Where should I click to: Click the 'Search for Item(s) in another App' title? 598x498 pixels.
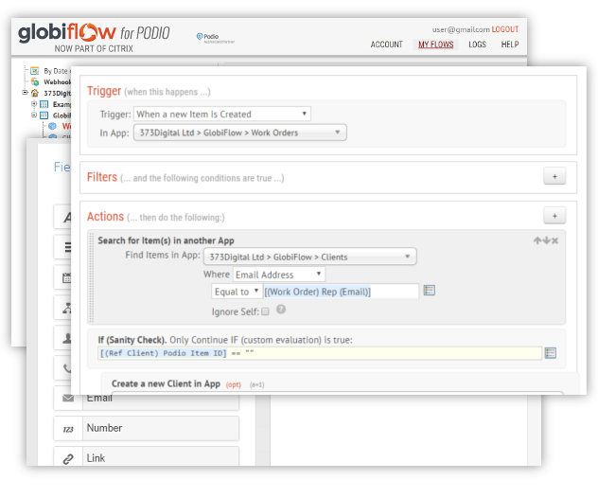pos(166,240)
